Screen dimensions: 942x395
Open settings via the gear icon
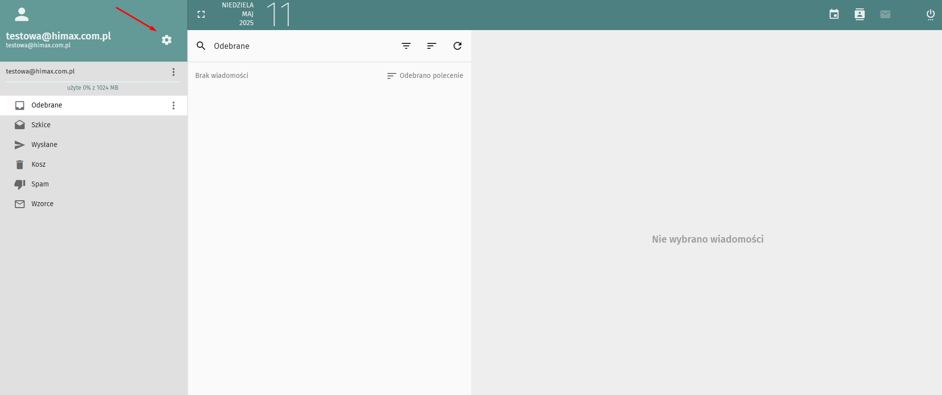click(x=167, y=40)
